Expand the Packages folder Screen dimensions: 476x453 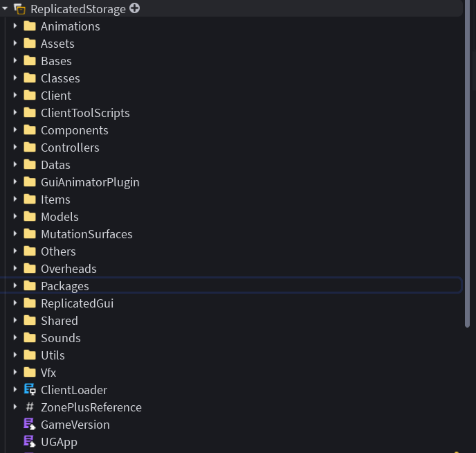(15, 285)
